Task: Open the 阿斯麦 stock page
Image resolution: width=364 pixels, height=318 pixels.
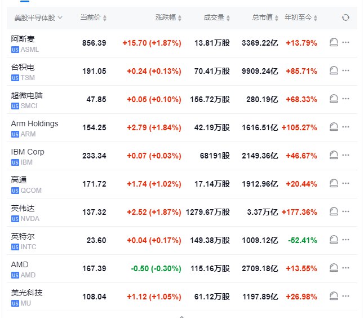Action: point(23,39)
